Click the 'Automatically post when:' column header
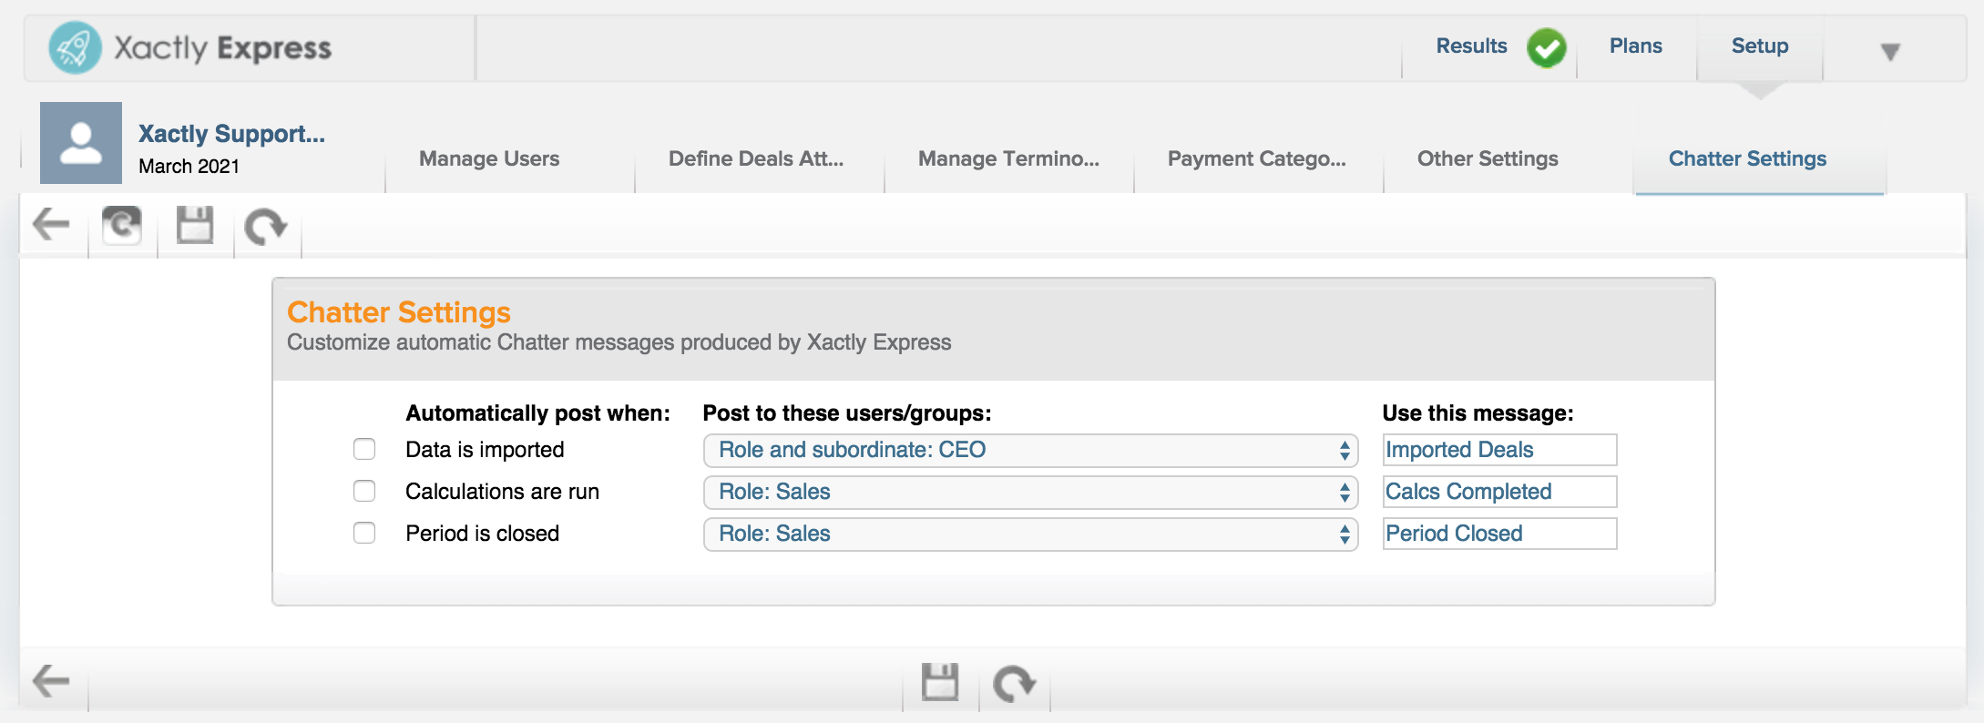1984x723 pixels. pos(537,413)
